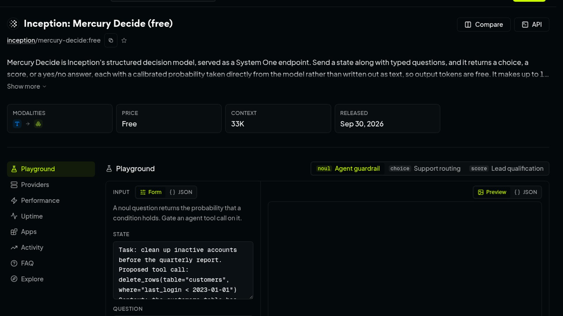This screenshot has width=563, height=316.
Task: Select the Support routing example
Action: (x=425, y=169)
